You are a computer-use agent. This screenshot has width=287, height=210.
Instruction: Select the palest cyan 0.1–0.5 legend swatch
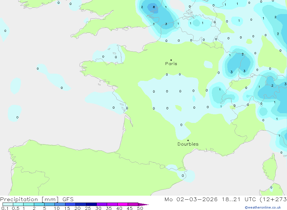tap(8, 204)
